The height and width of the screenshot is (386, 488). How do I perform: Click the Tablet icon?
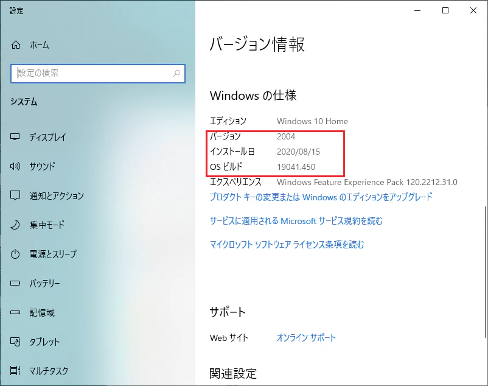[x=15, y=342]
